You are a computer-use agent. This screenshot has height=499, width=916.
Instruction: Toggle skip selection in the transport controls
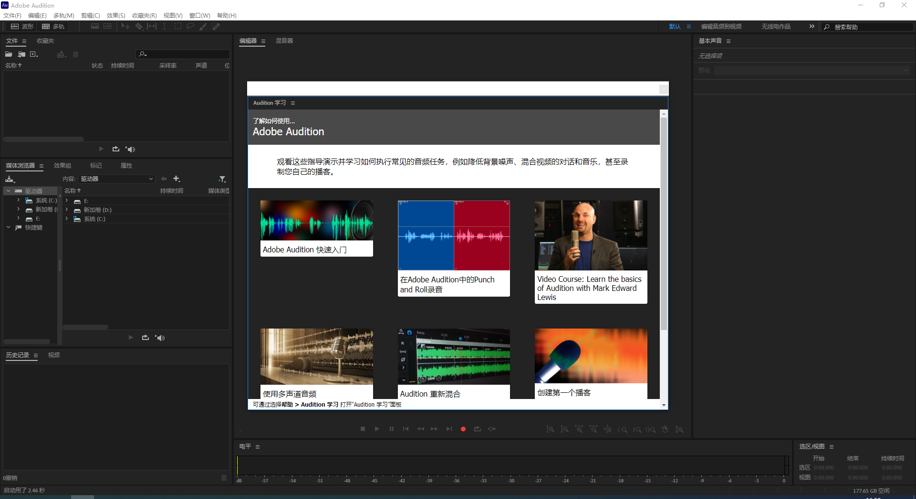(x=492, y=429)
